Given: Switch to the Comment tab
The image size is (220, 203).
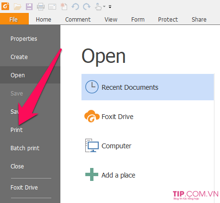Looking at the screenshot, I should tap(78, 20).
